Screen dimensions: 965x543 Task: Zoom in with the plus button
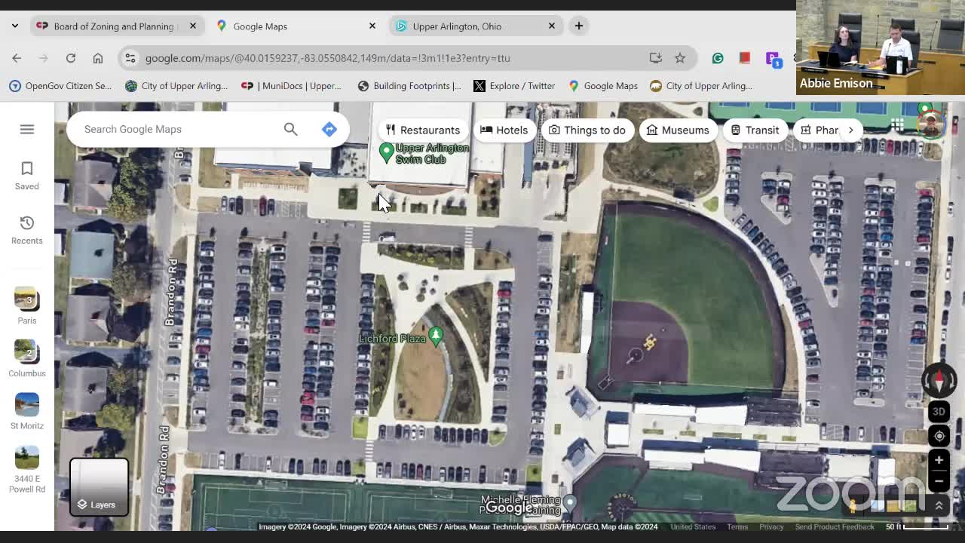pyautogui.click(x=939, y=460)
